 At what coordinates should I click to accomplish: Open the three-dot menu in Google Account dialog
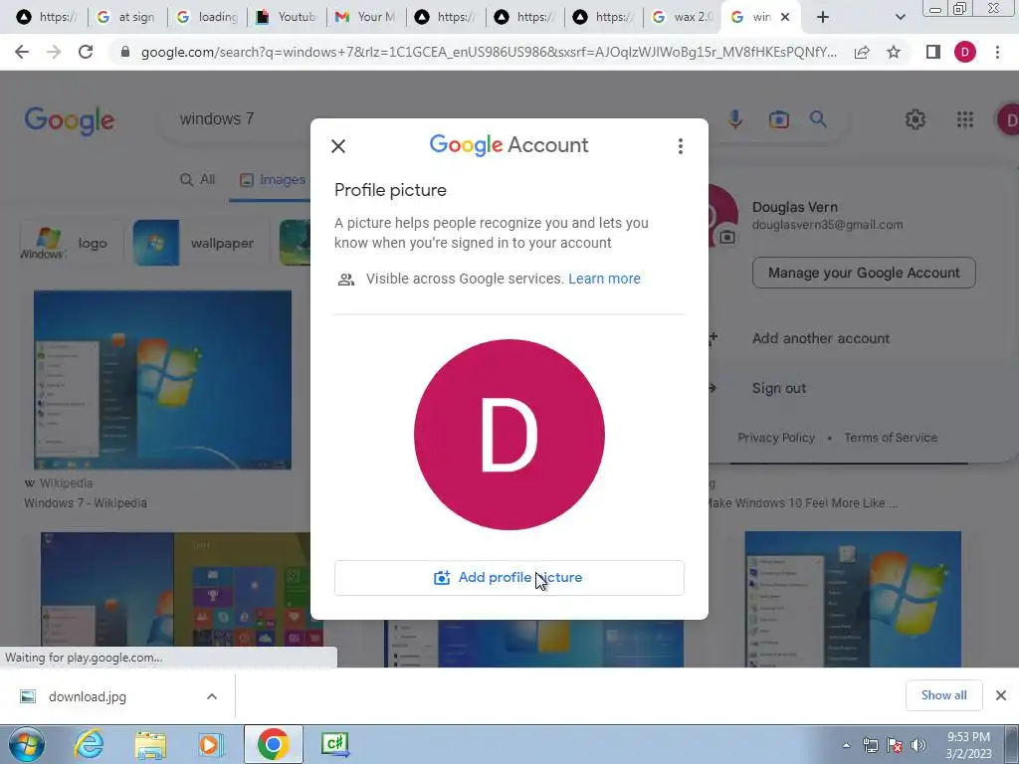point(681,146)
